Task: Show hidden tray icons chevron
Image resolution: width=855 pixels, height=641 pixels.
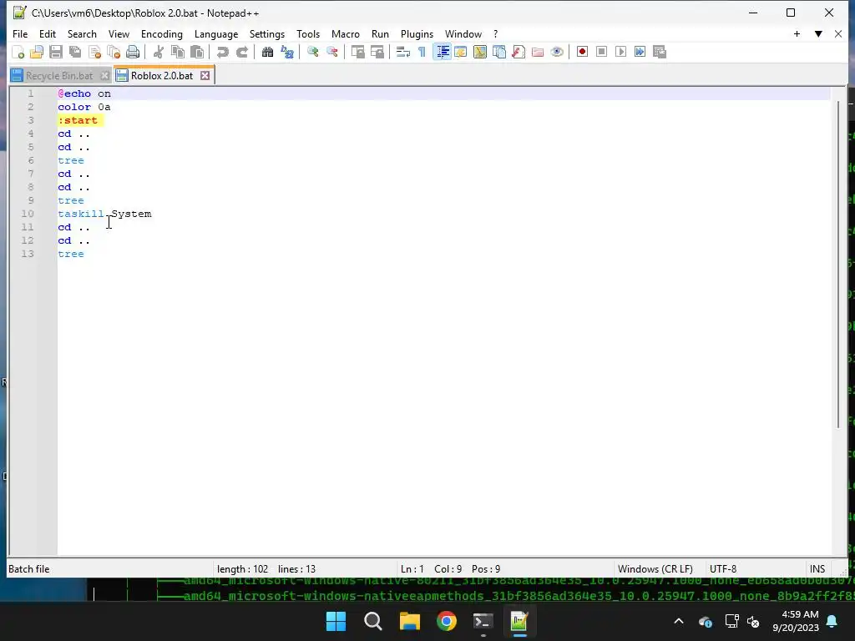Action: point(679,621)
